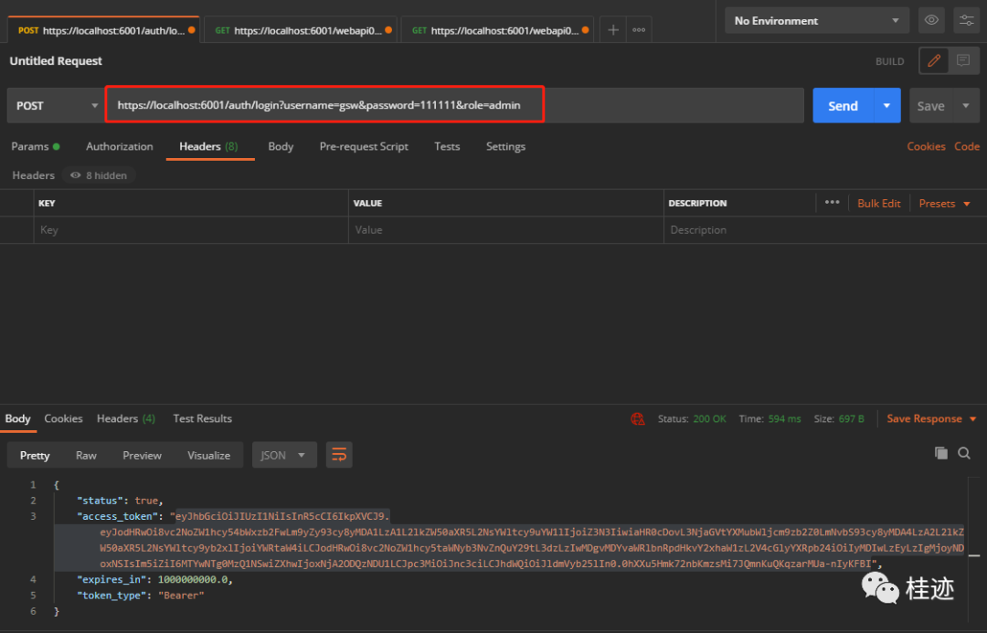Click the header Description input cell
Screen dimensions: 987x633
tap(824, 230)
